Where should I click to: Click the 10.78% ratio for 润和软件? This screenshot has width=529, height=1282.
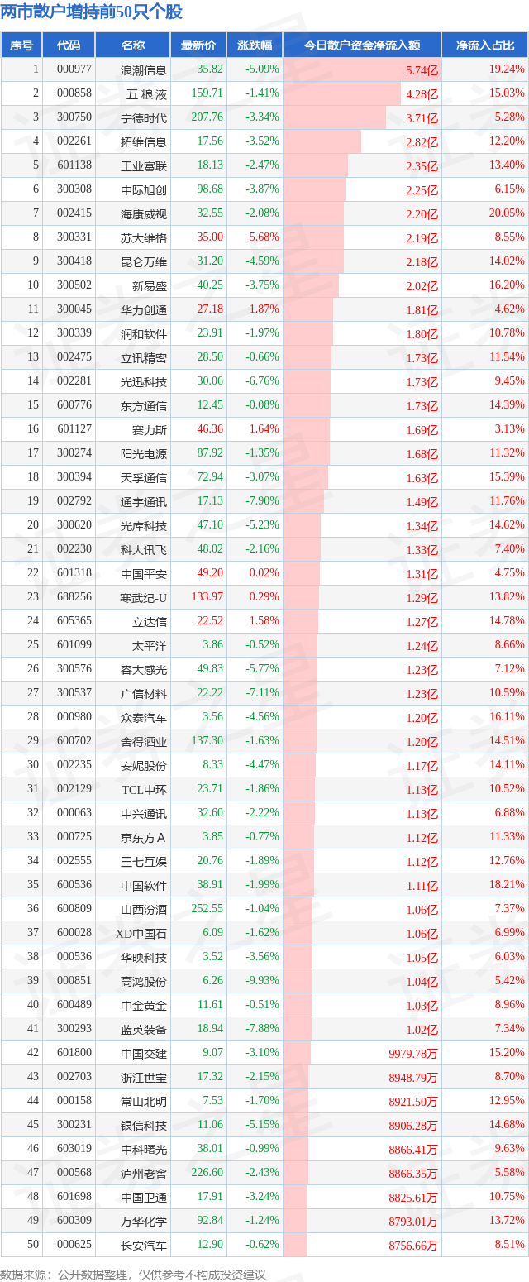pos(508,332)
